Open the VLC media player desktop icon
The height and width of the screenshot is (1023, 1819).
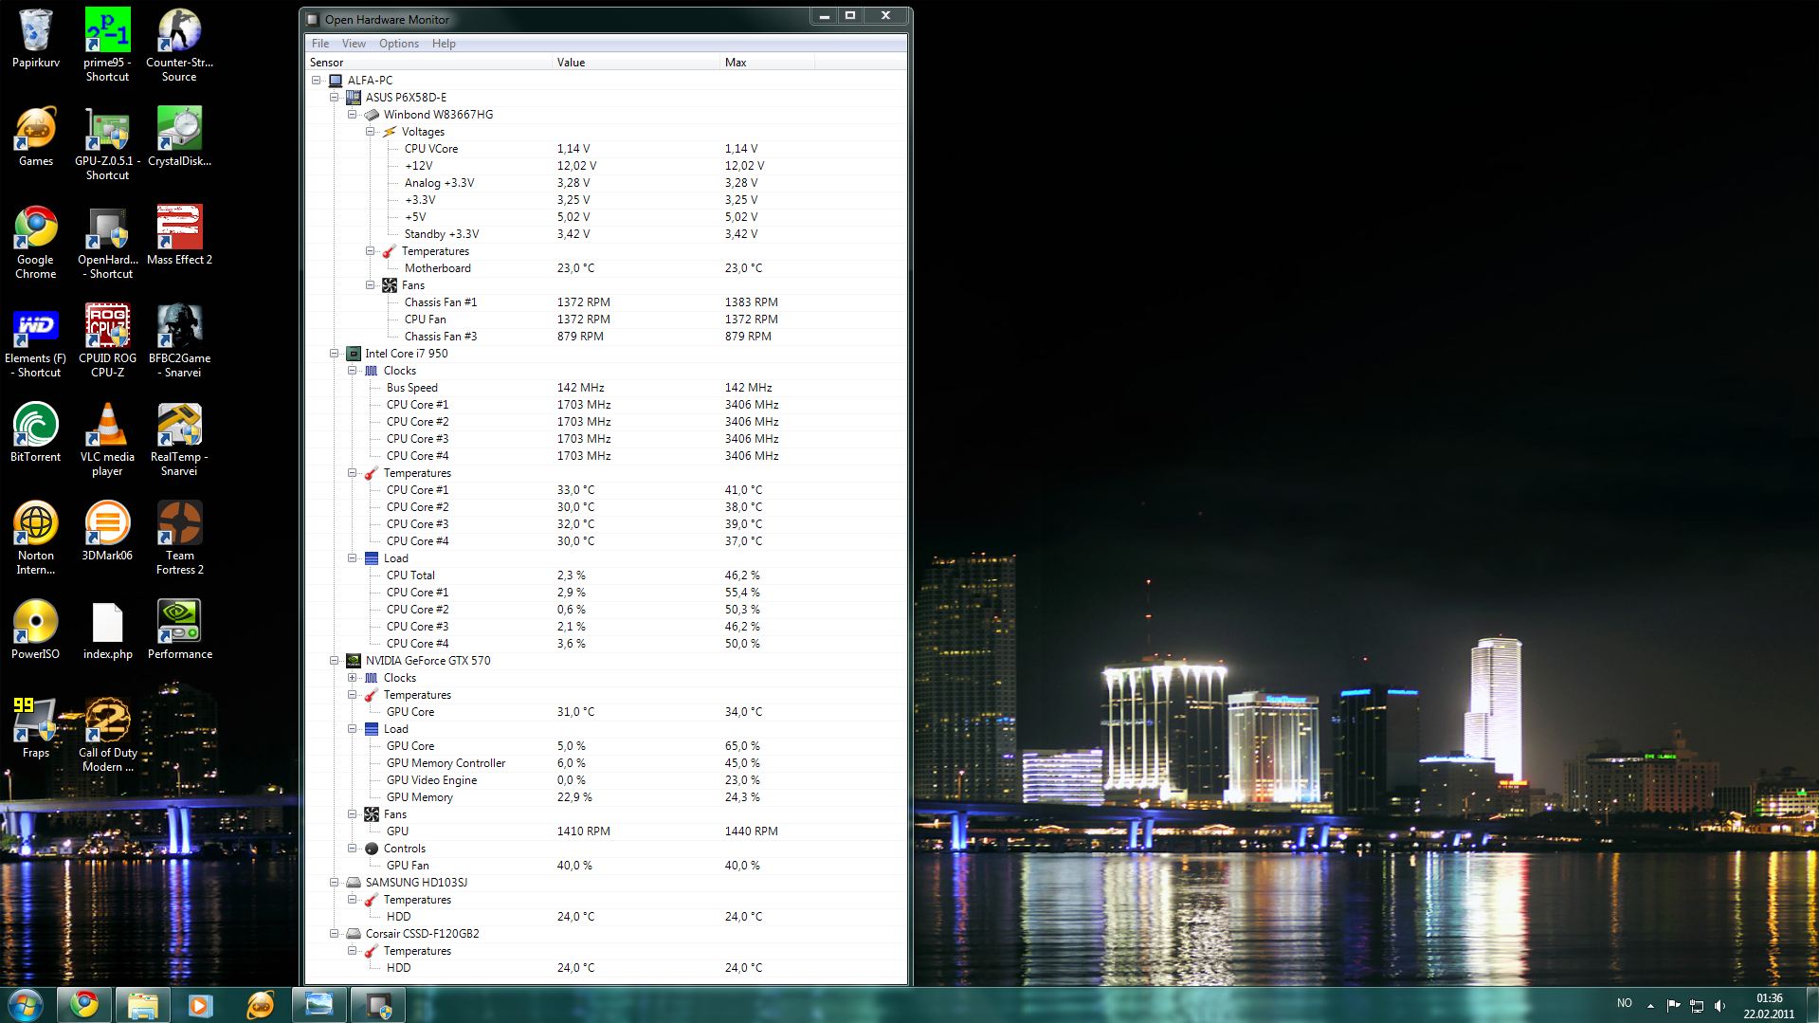(x=107, y=439)
